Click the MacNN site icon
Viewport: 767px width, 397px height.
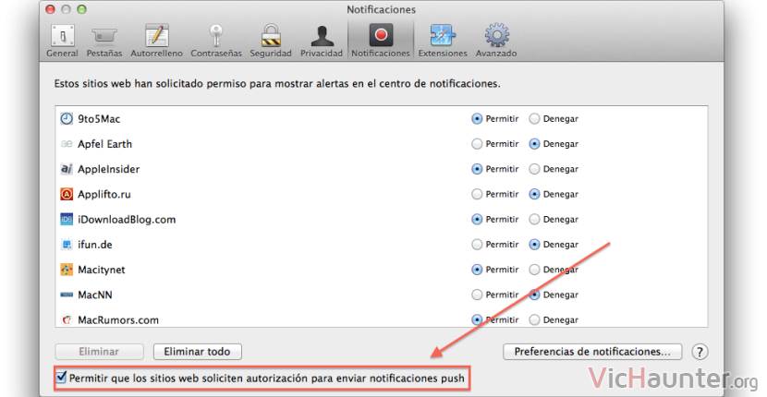[67, 295]
